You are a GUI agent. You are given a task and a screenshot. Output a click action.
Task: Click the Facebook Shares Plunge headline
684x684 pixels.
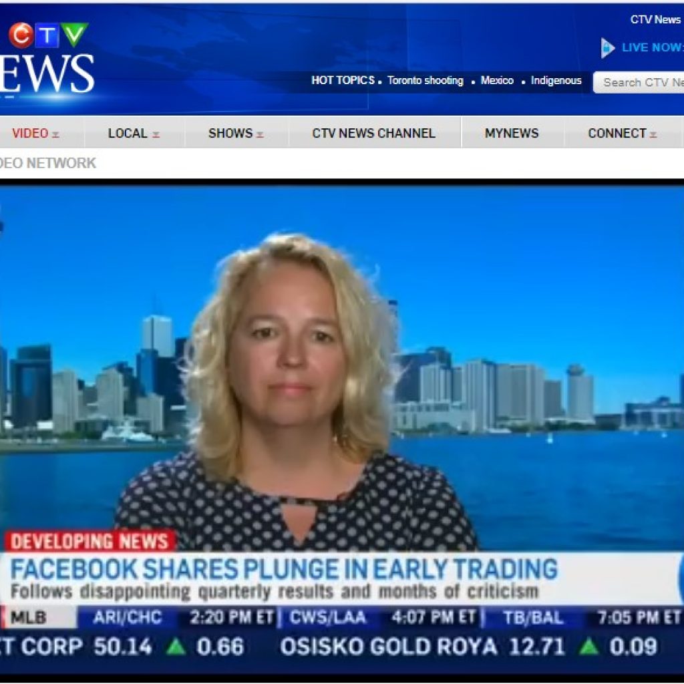[284, 568]
